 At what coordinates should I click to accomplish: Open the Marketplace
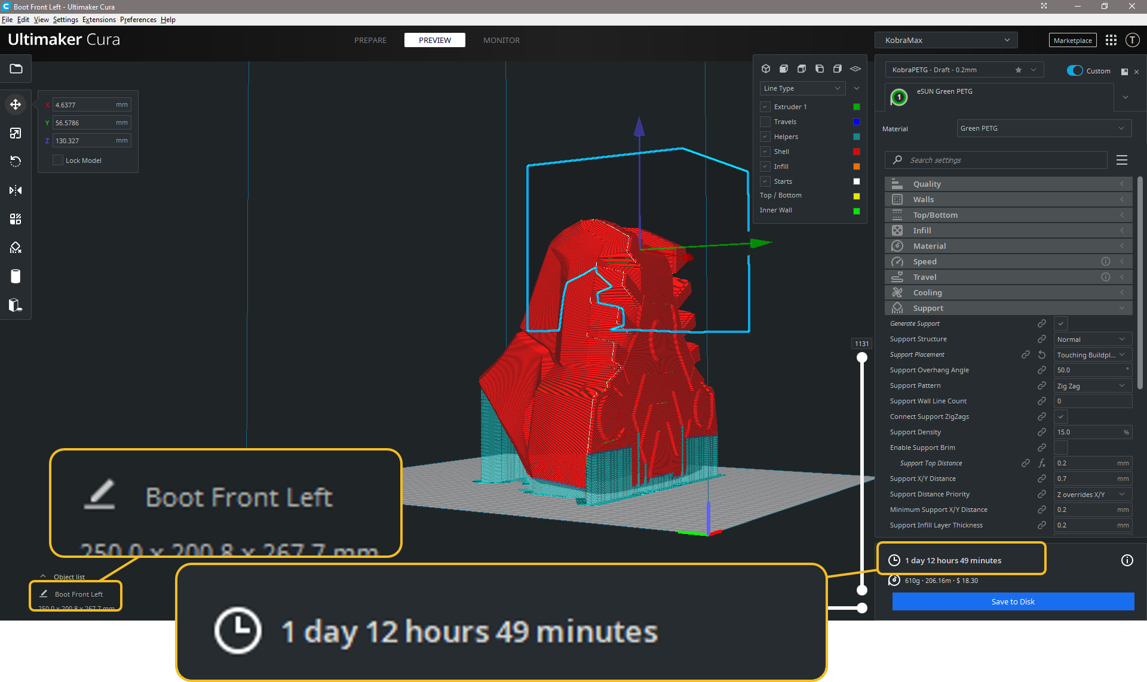pyautogui.click(x=1072, y=40)
